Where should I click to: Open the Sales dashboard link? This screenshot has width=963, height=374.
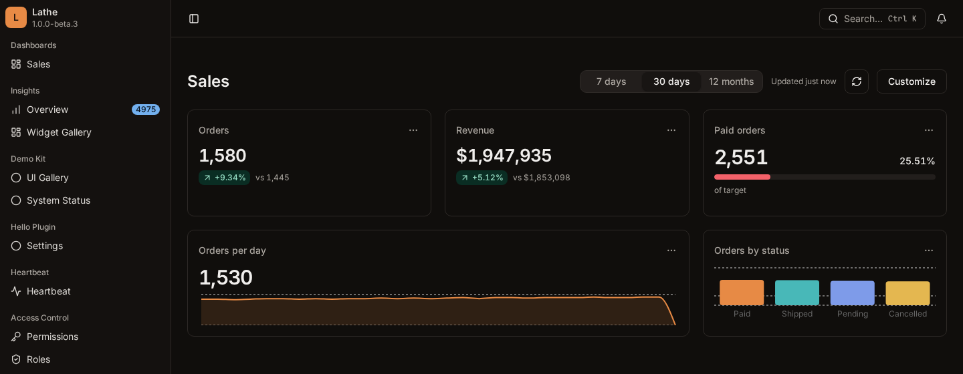86,64
